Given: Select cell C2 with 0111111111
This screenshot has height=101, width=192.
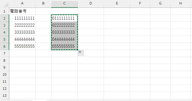Looking at the screenshot, I should pyautogui.click(x=64, y=18).
